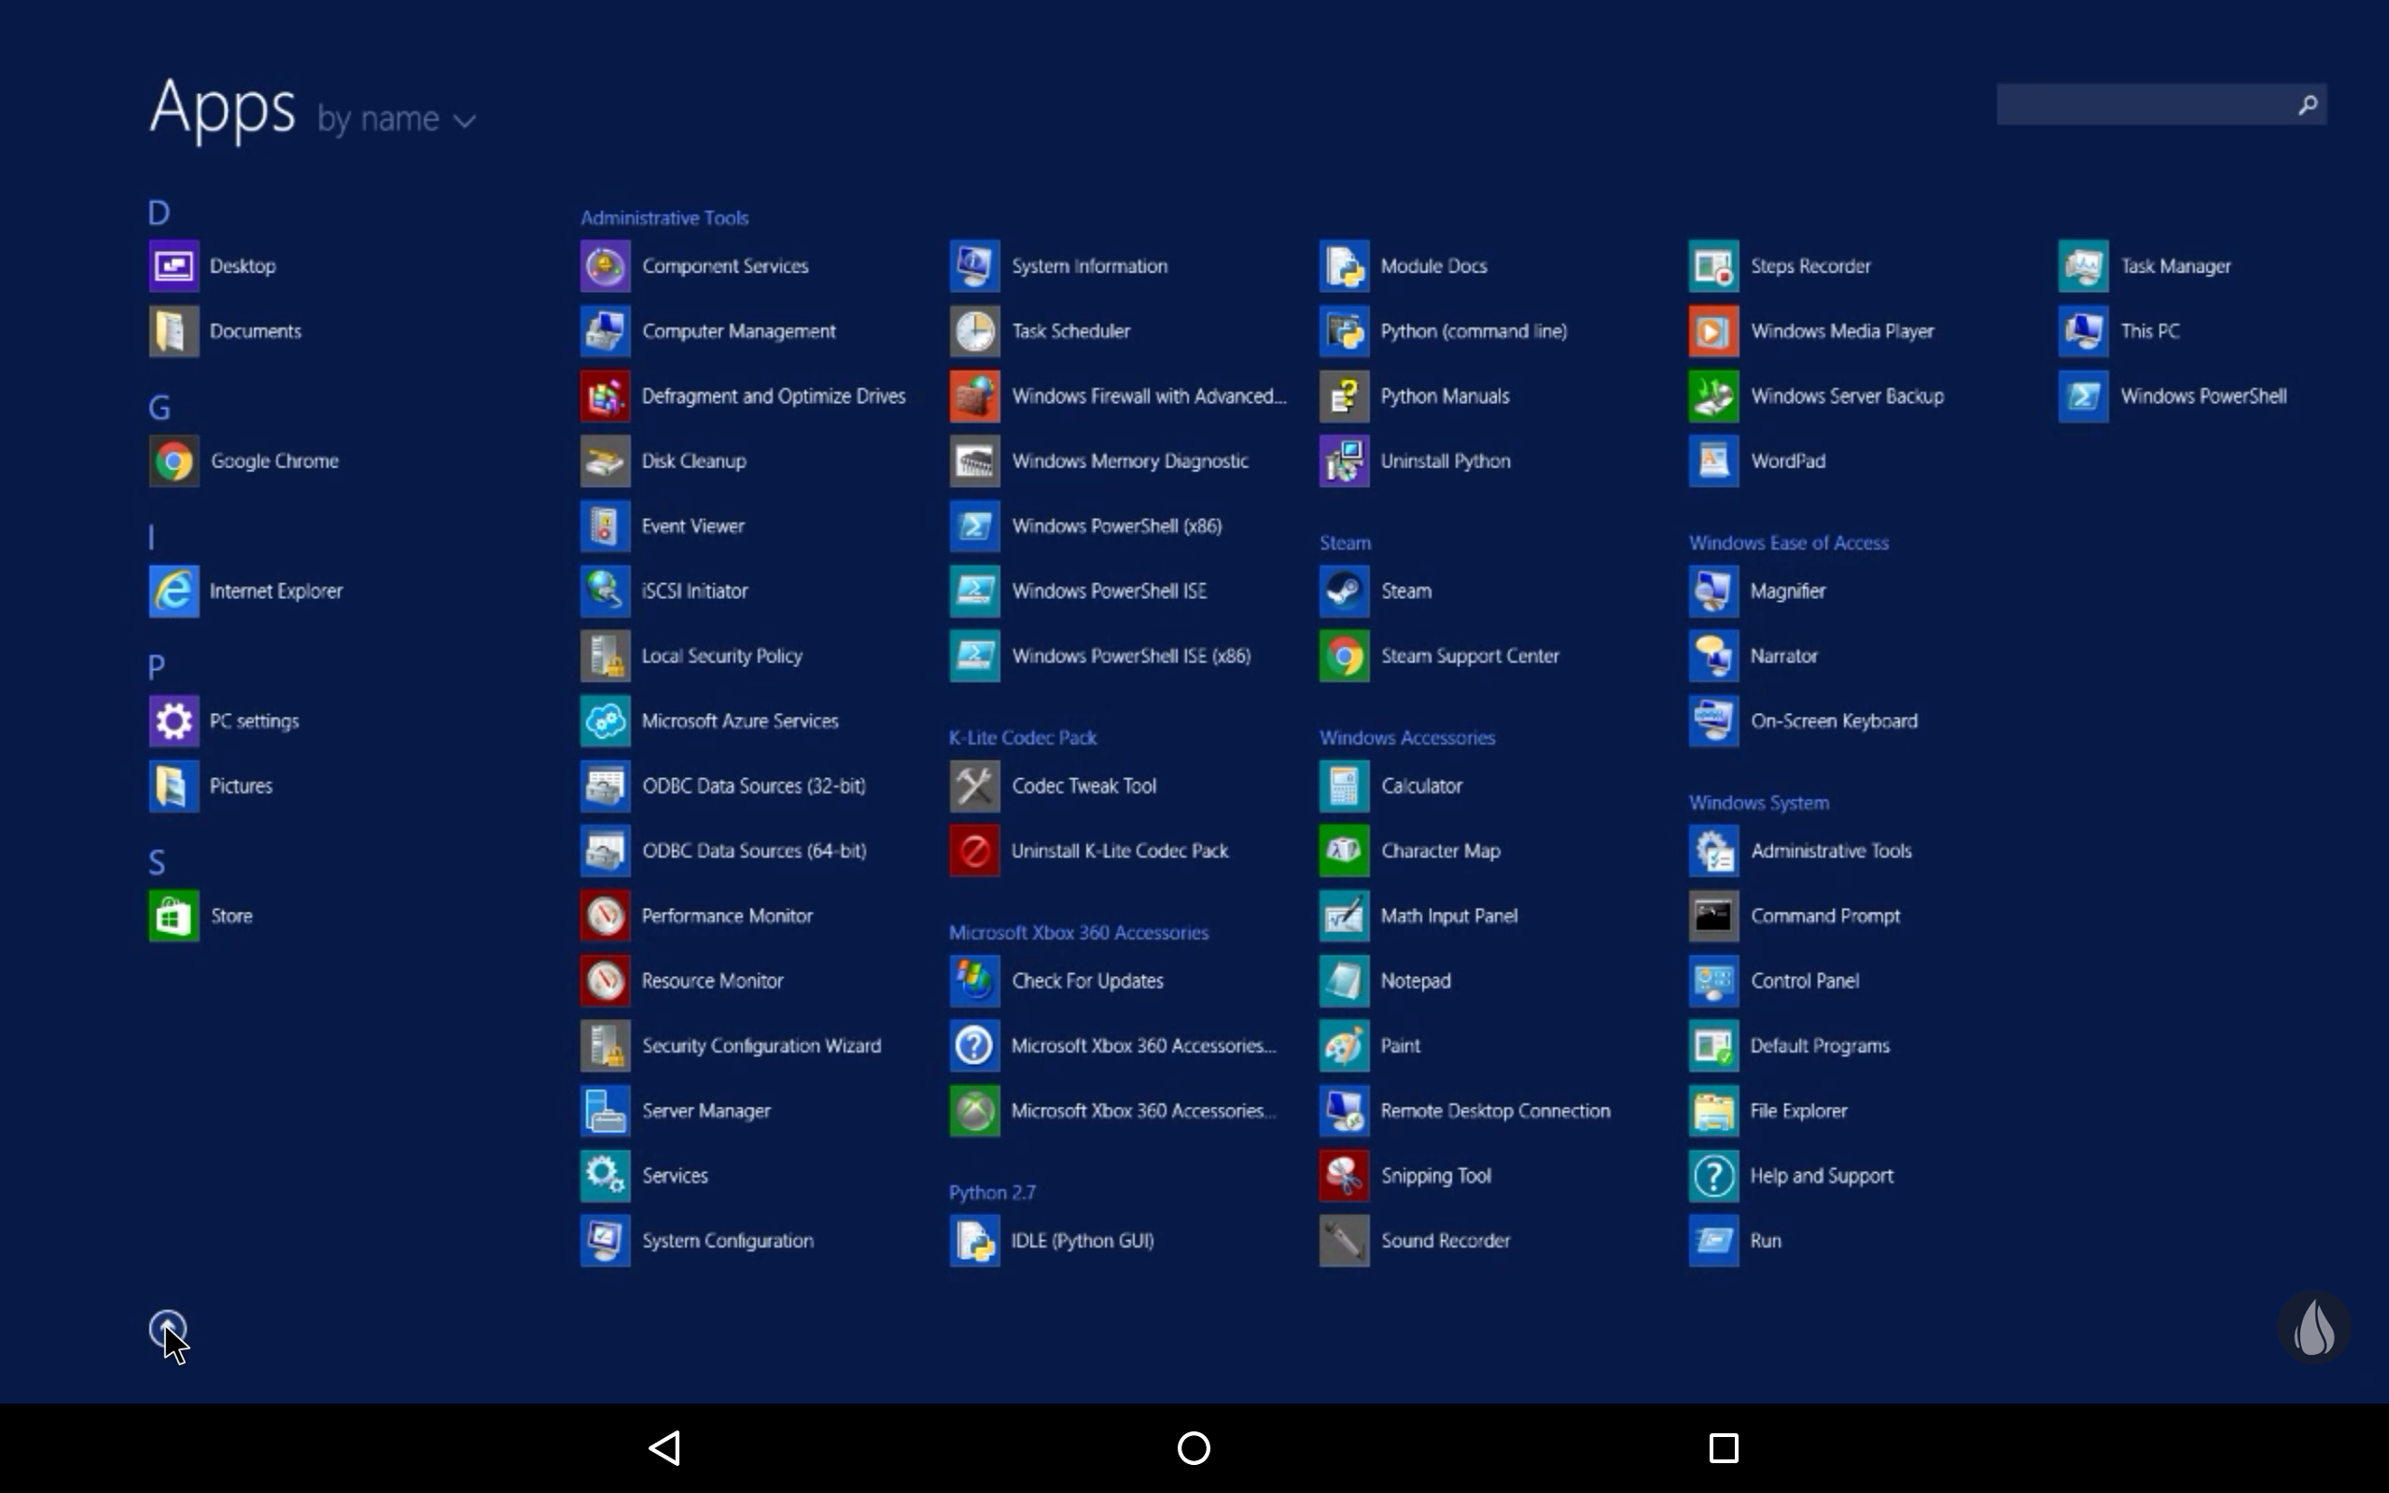
Task: Click the 'Character Map' label
Action: pyautogui.click(x=1440, y=851)
